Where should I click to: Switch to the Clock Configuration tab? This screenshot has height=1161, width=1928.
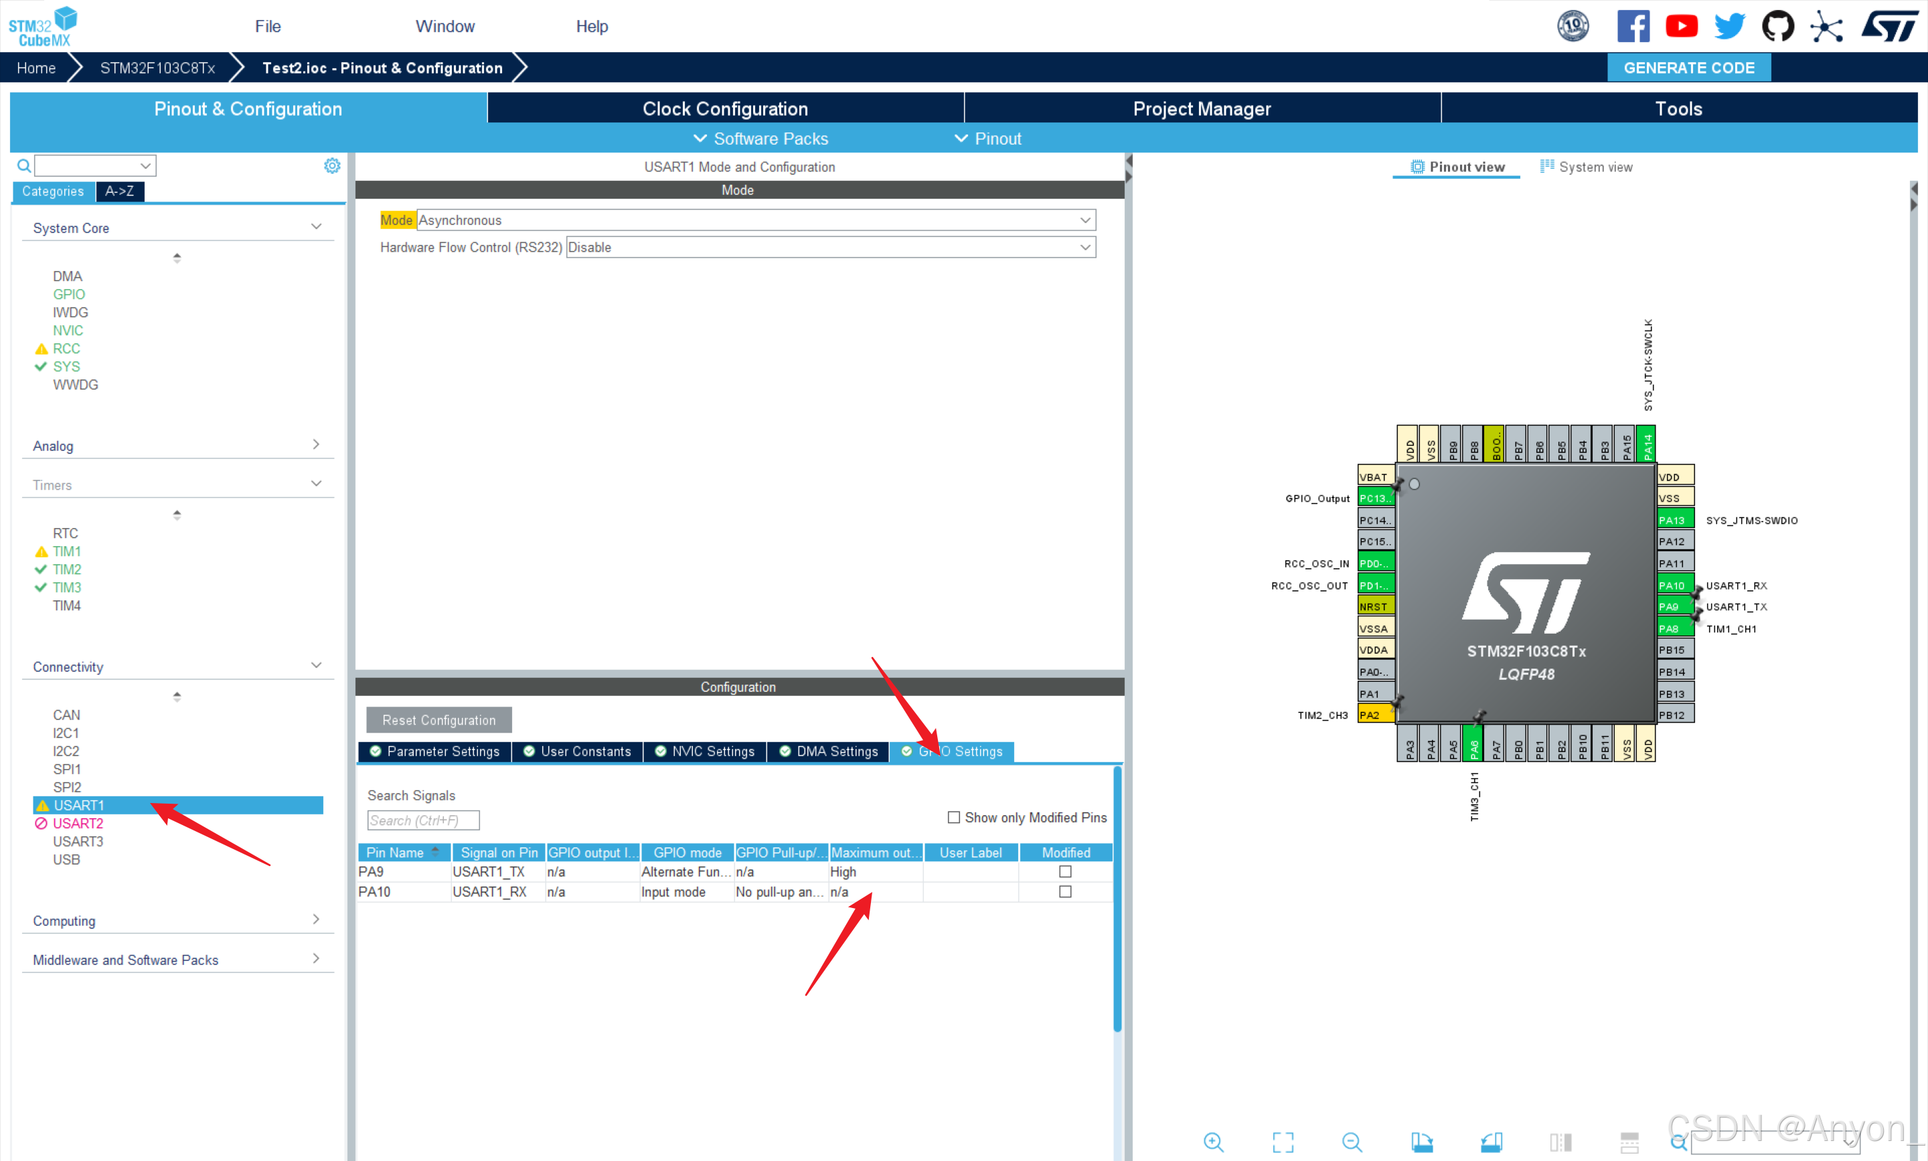pyautogui.click(x=726, y=108)
